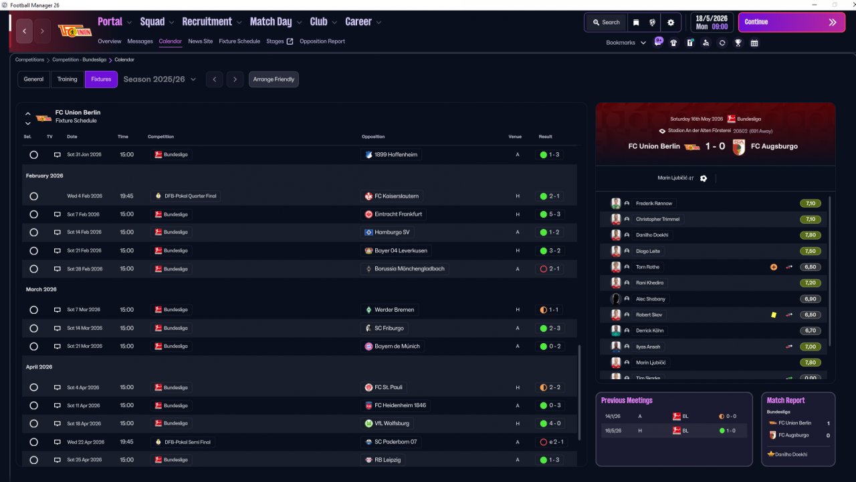Open the Overview submenu item
The image size is (856, 482).
(x=110, y=41)
